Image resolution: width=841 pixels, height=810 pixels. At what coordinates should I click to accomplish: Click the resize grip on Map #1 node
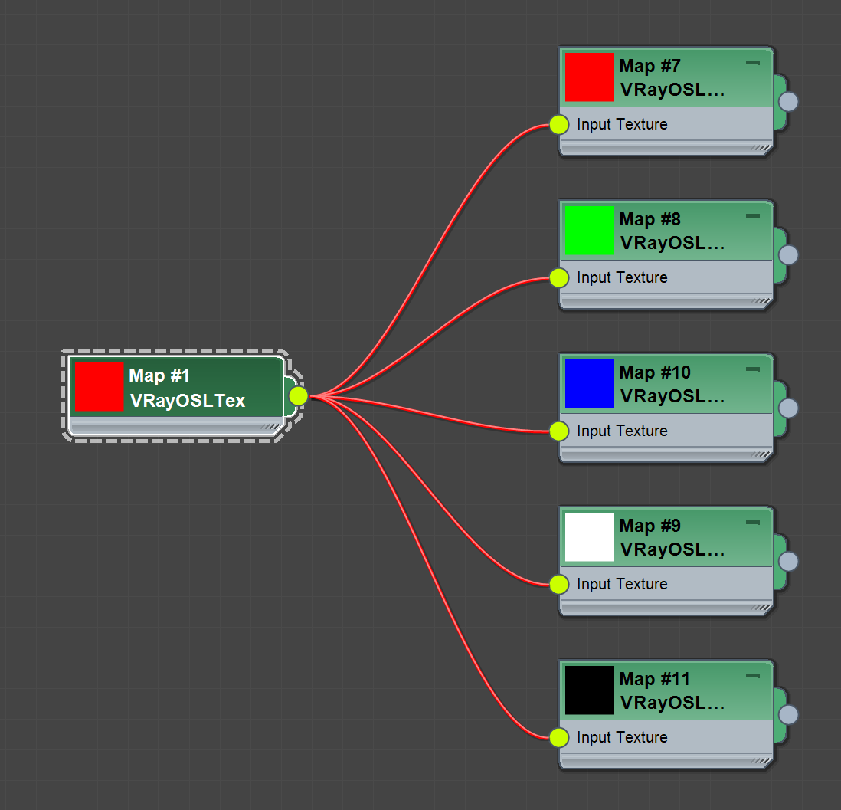(271, 427)
